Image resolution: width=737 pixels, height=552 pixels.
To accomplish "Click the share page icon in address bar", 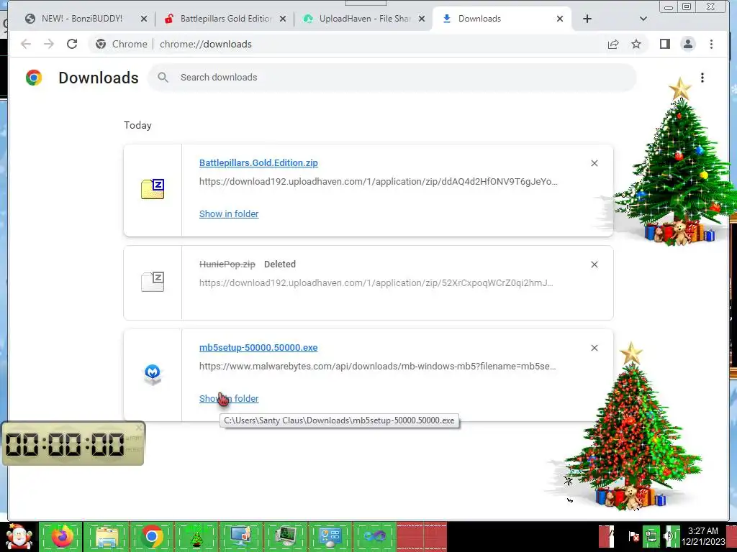I will tap(613, 44).
